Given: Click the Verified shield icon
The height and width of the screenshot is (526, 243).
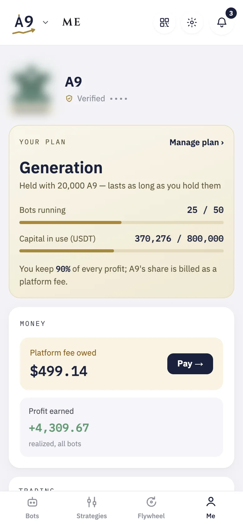Looking at the screenshot, I should tap(69, 99).
